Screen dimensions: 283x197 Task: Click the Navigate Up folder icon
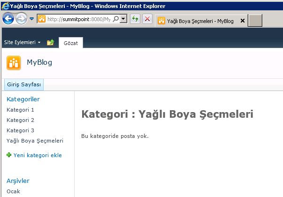(x=51, y=43)
